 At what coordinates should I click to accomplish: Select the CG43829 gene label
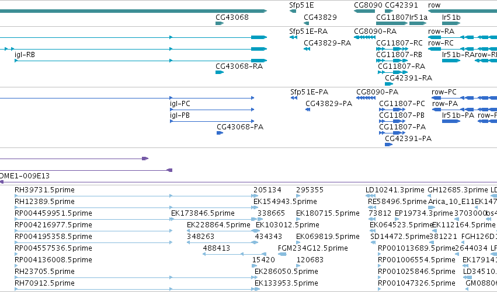pyautogui.click(x=320, y=17)
